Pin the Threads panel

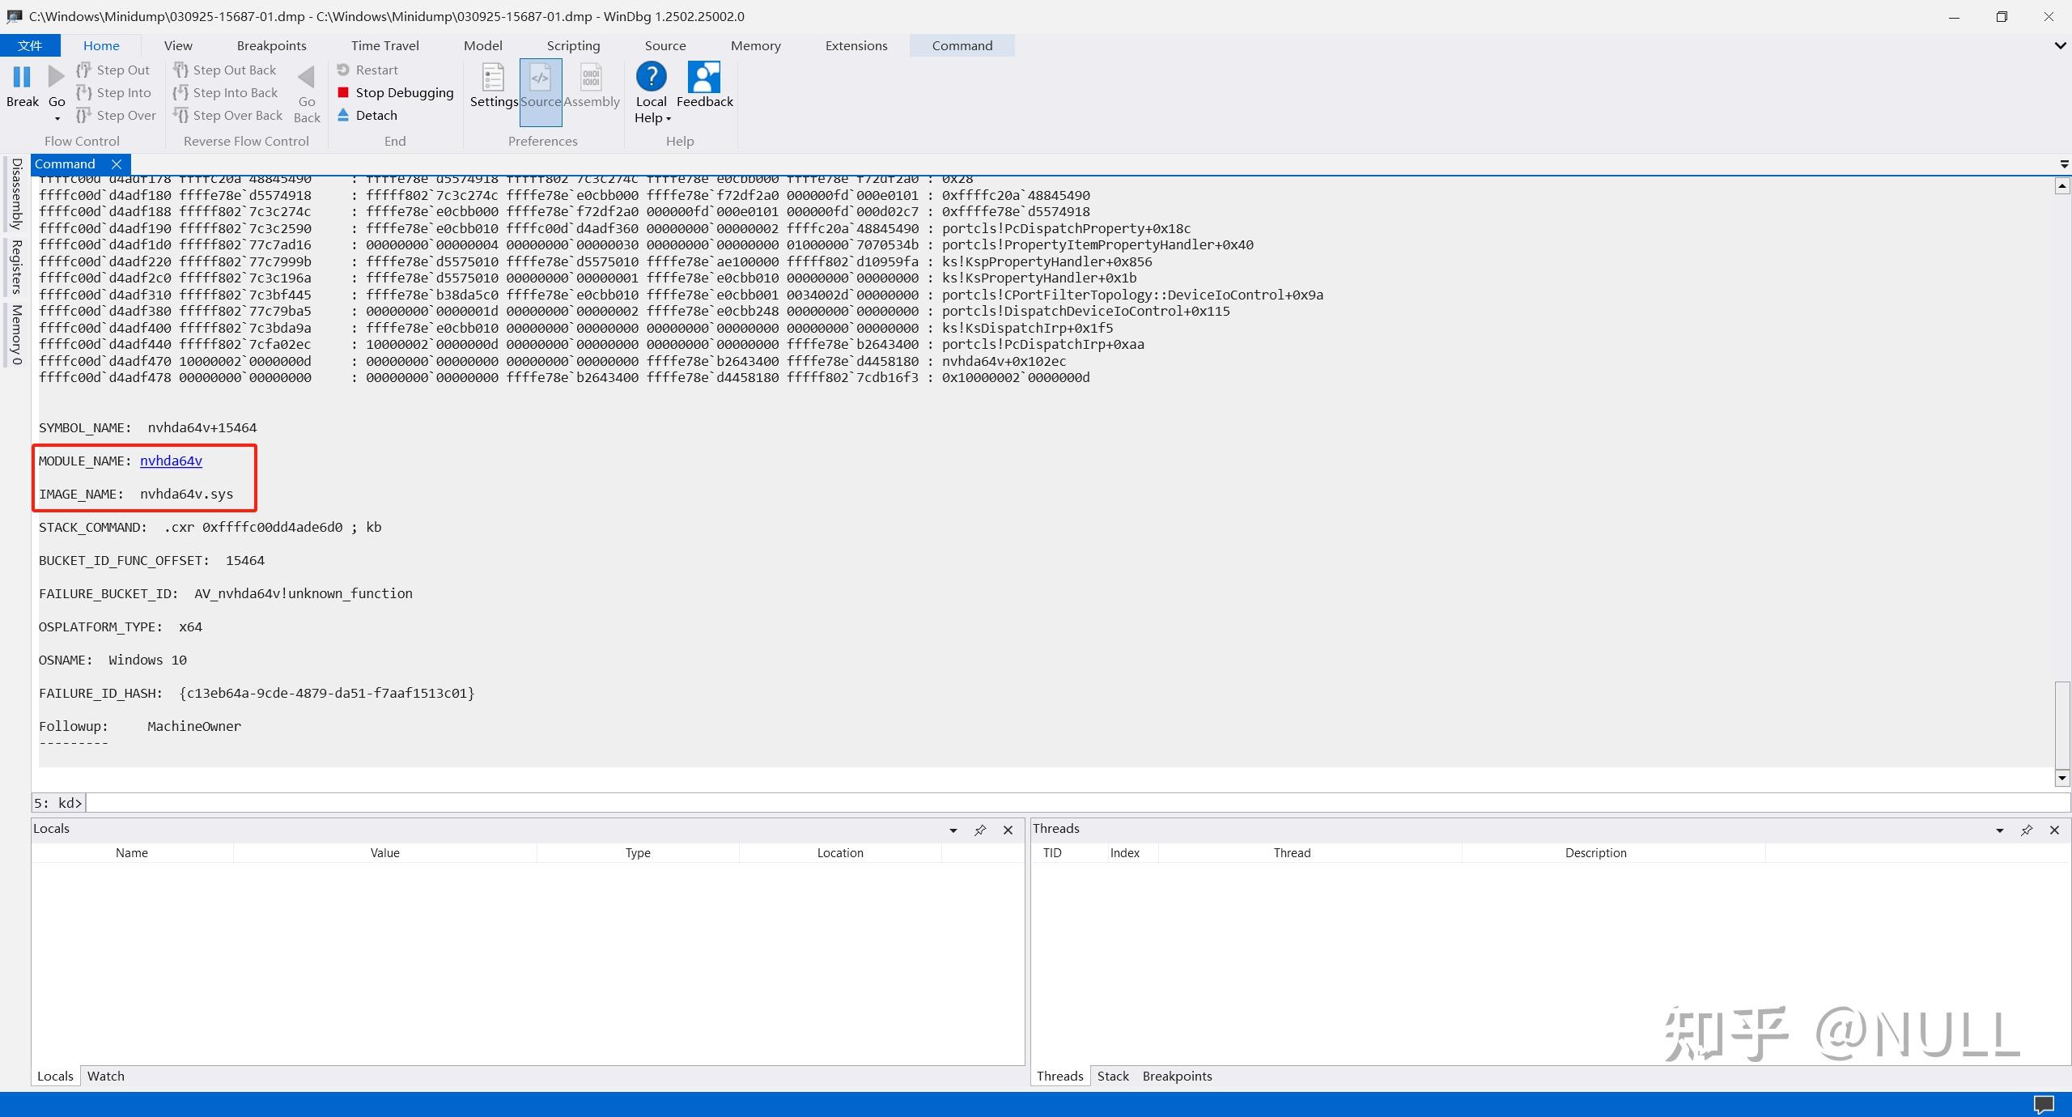click(x=2027, y=830)
